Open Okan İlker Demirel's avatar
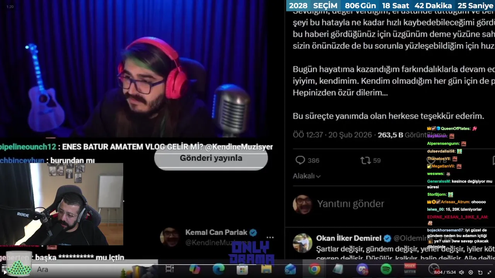 coord(302,243)
